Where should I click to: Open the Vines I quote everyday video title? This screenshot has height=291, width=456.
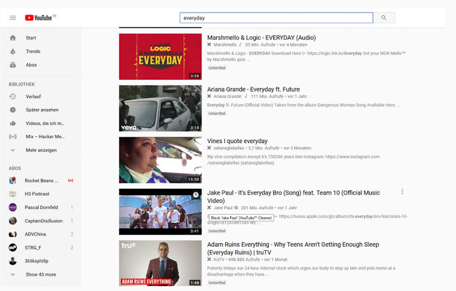click(x=237, y=141)
